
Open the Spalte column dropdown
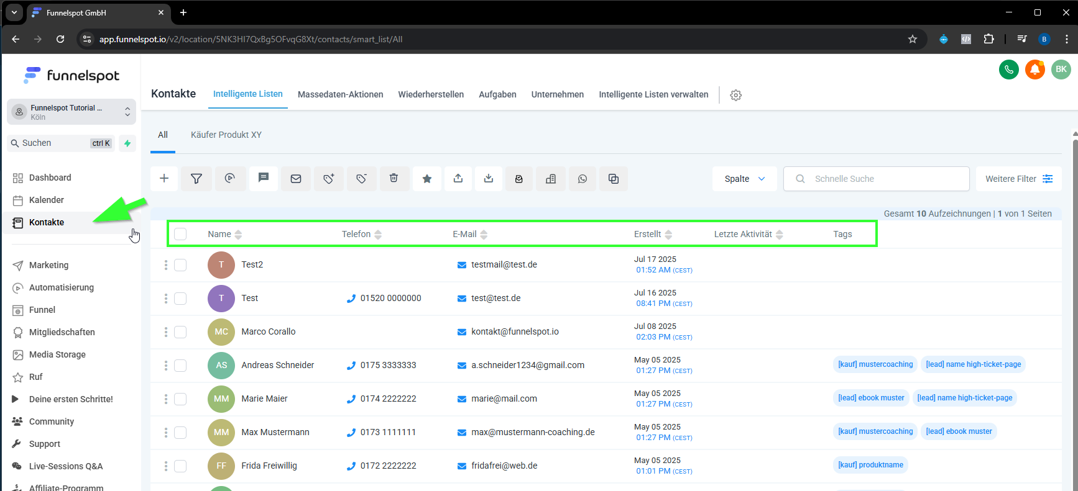coord(744,179)
